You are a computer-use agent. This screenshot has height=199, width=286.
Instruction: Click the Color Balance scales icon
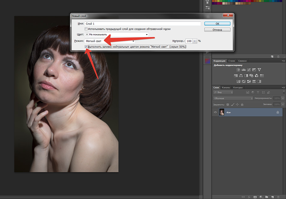tap(241, 76)
